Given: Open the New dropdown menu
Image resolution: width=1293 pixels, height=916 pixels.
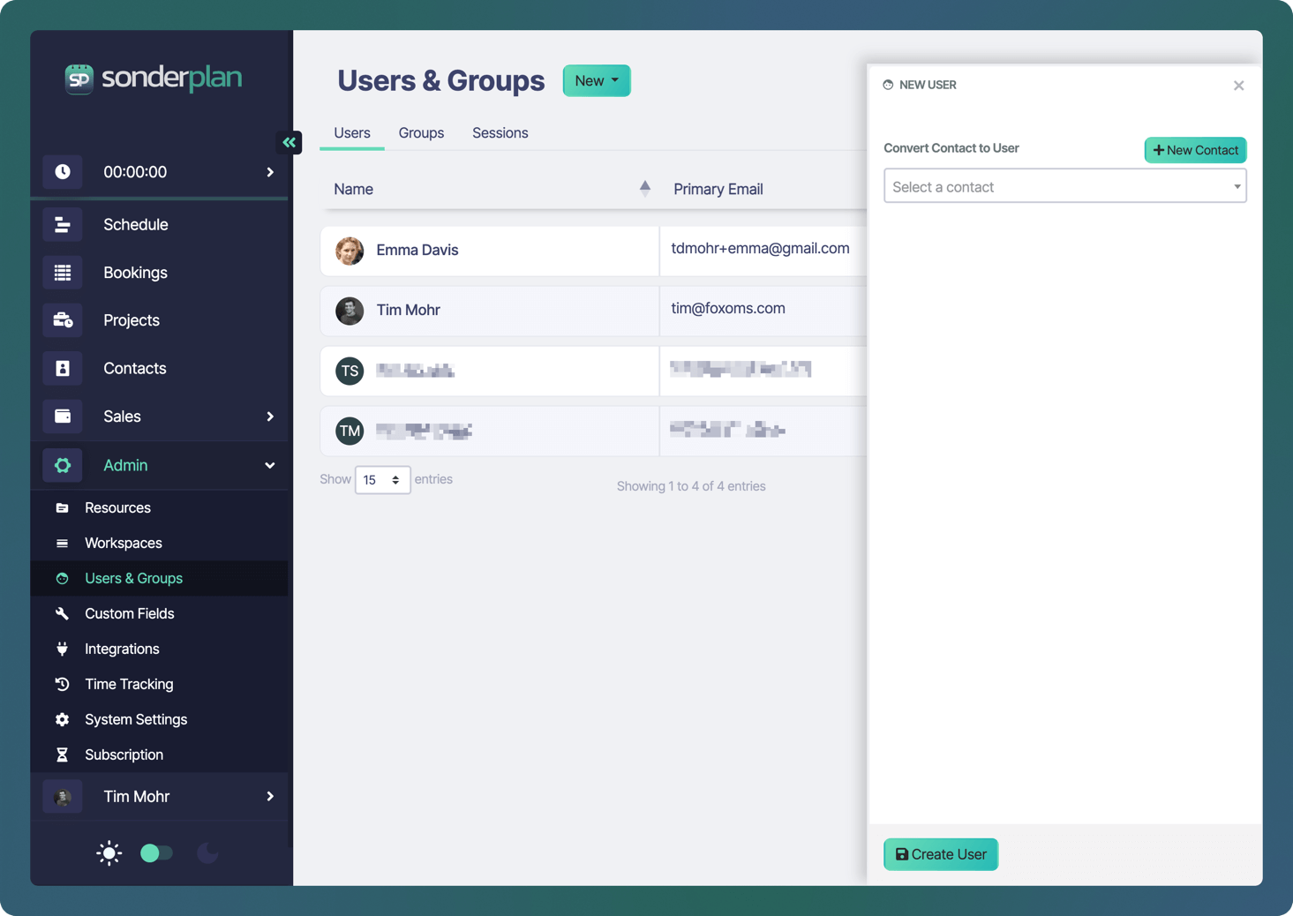Looking at the screenshot, I should coord(596,80).
